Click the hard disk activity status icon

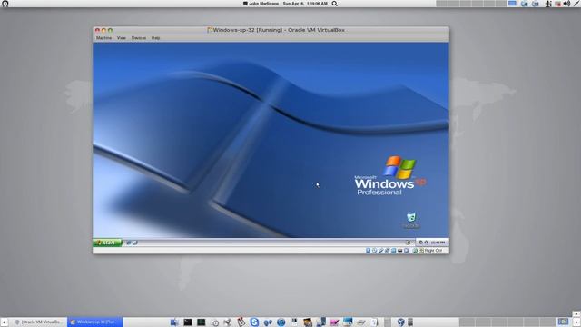point(369,251)
